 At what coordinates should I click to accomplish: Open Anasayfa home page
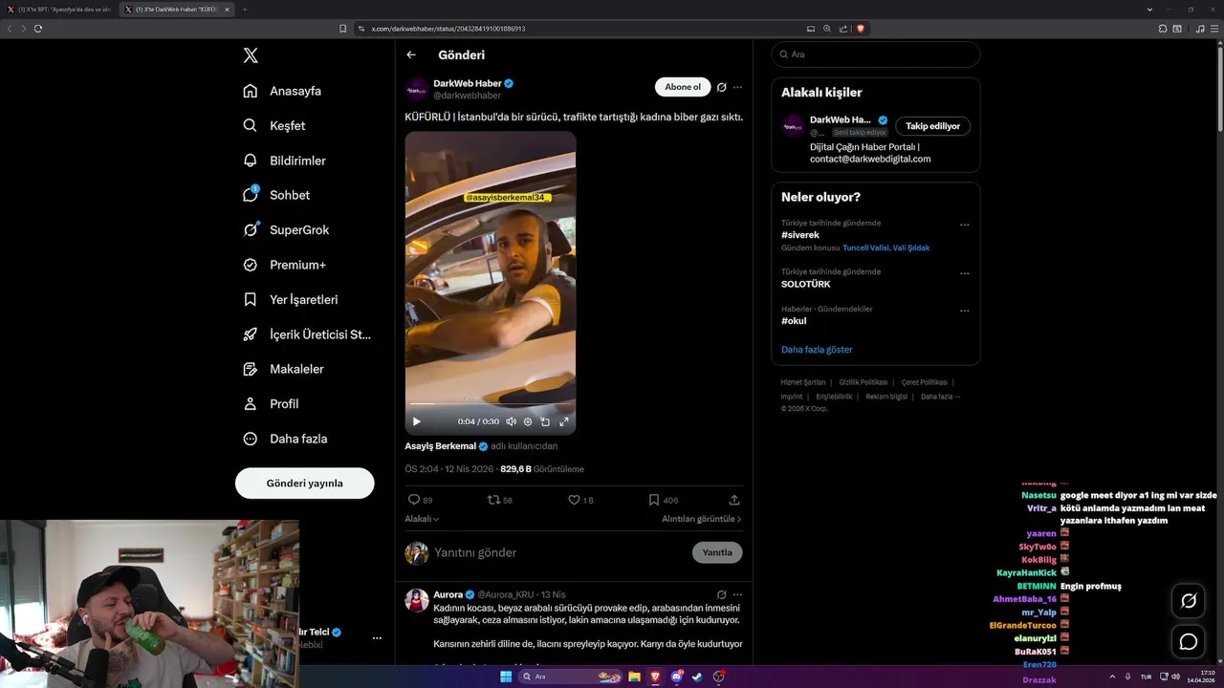point(282,91)
